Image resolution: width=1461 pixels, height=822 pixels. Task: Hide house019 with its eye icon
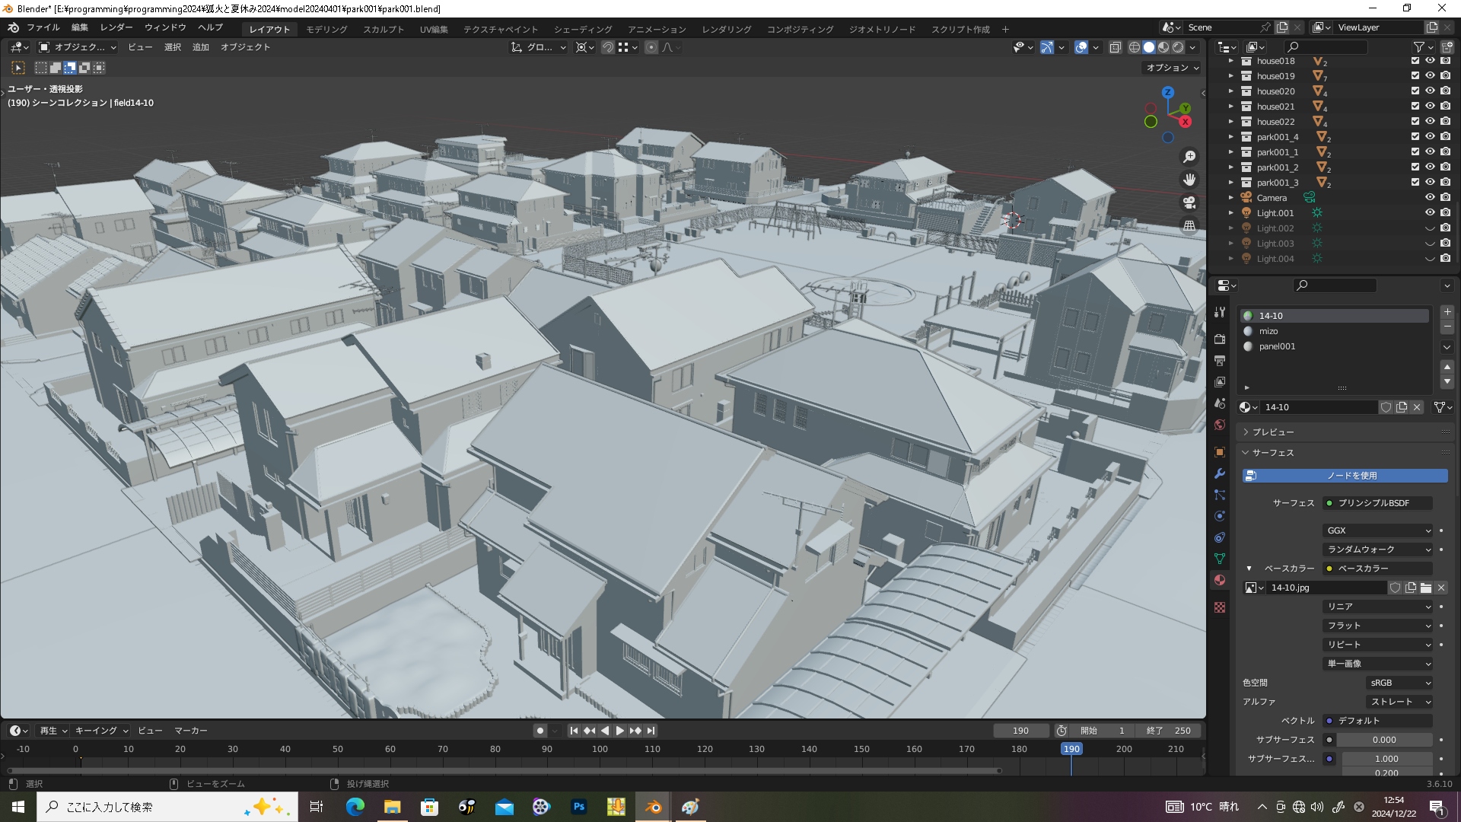1430,76
